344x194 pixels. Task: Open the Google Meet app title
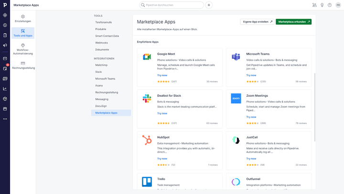tap(166, 54)
